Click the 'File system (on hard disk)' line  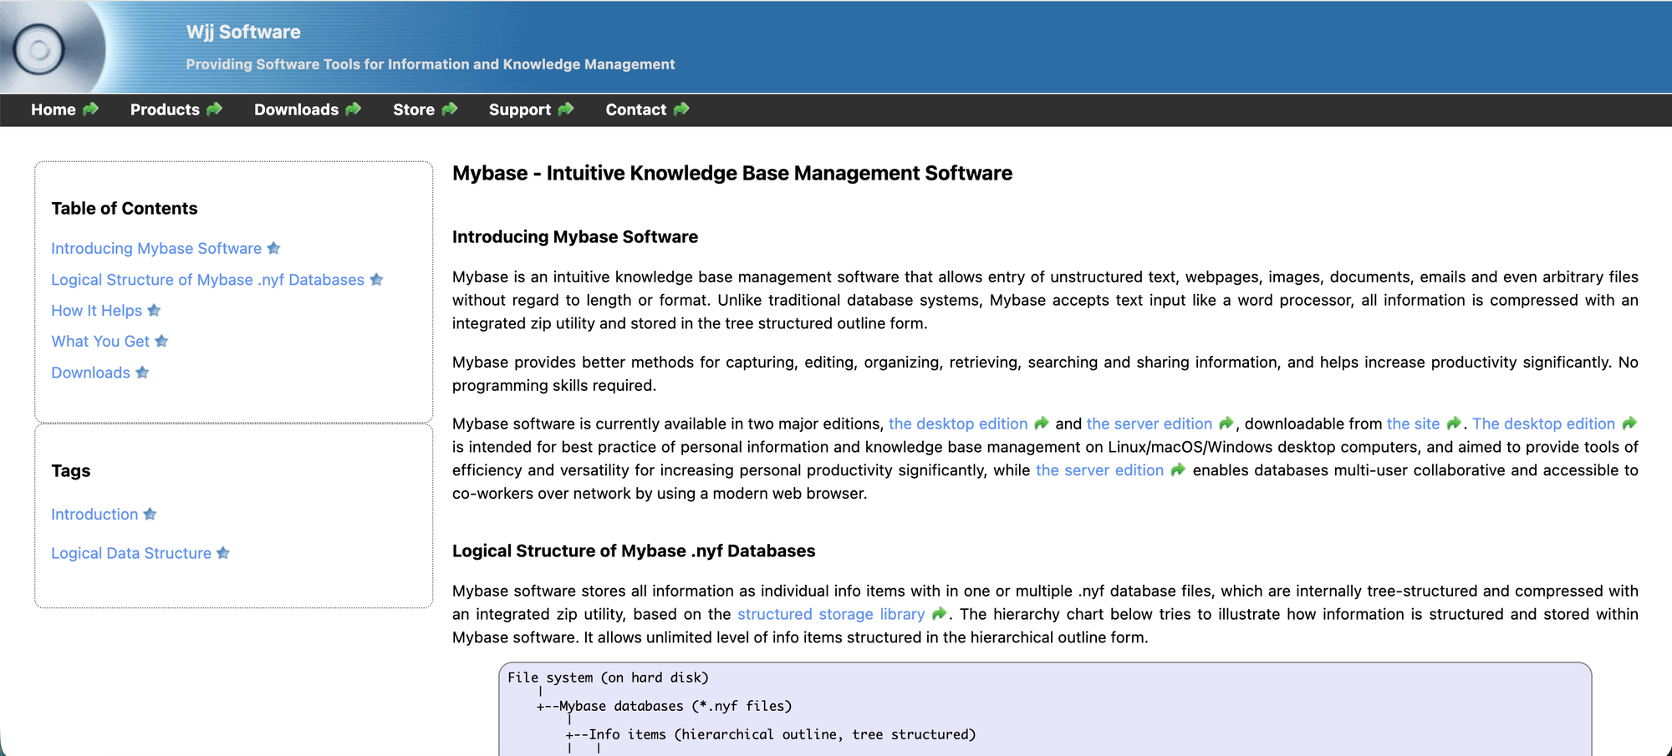pyautogui.click(x=608, y=677)
